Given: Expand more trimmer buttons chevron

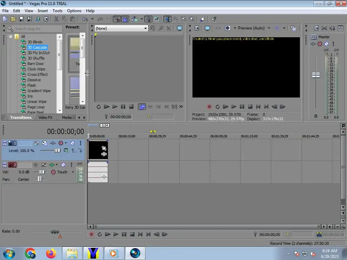Looking at the screenshot, I should point(181,107).
